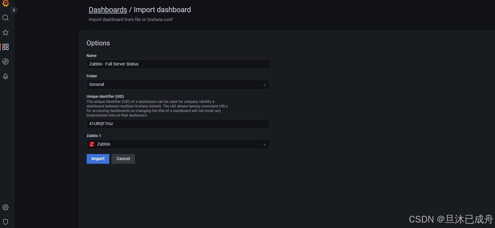
Task: Open the Alerting bell icon
Action: tap(5, 76)
